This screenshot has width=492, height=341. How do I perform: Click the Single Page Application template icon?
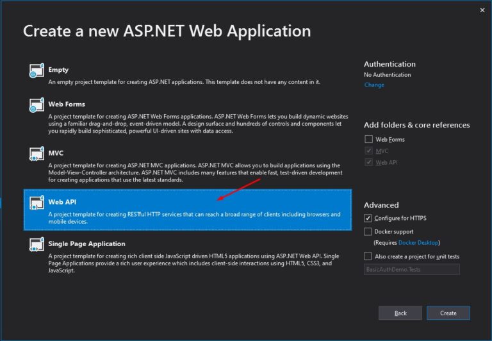pyautogui.click(x=37, y=245)
